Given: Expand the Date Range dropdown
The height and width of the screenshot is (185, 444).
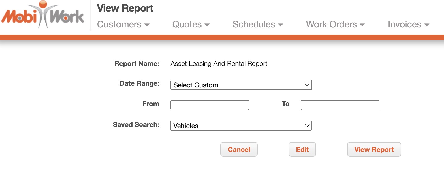Looking at the screenshot, I should [x=241, y=85].
